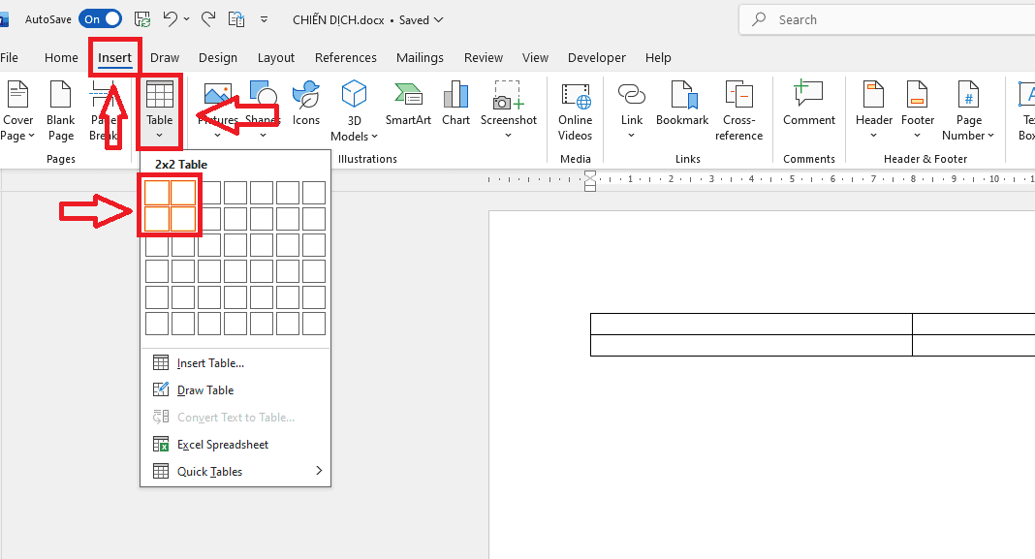This screenshot has height=559, width=1035.
Task: Switch to the Layout tab
Action: 275,58
